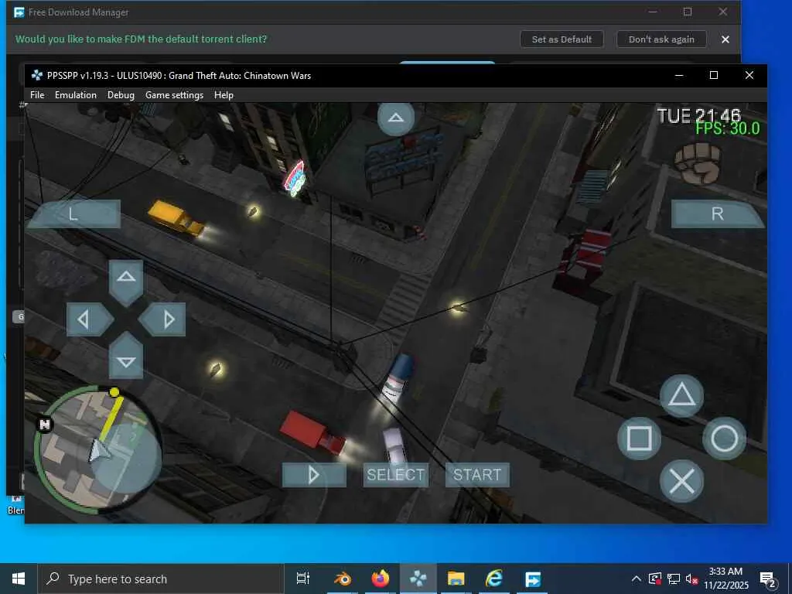Open the Debug menu
792x594 pixels.
click(121, 95)
